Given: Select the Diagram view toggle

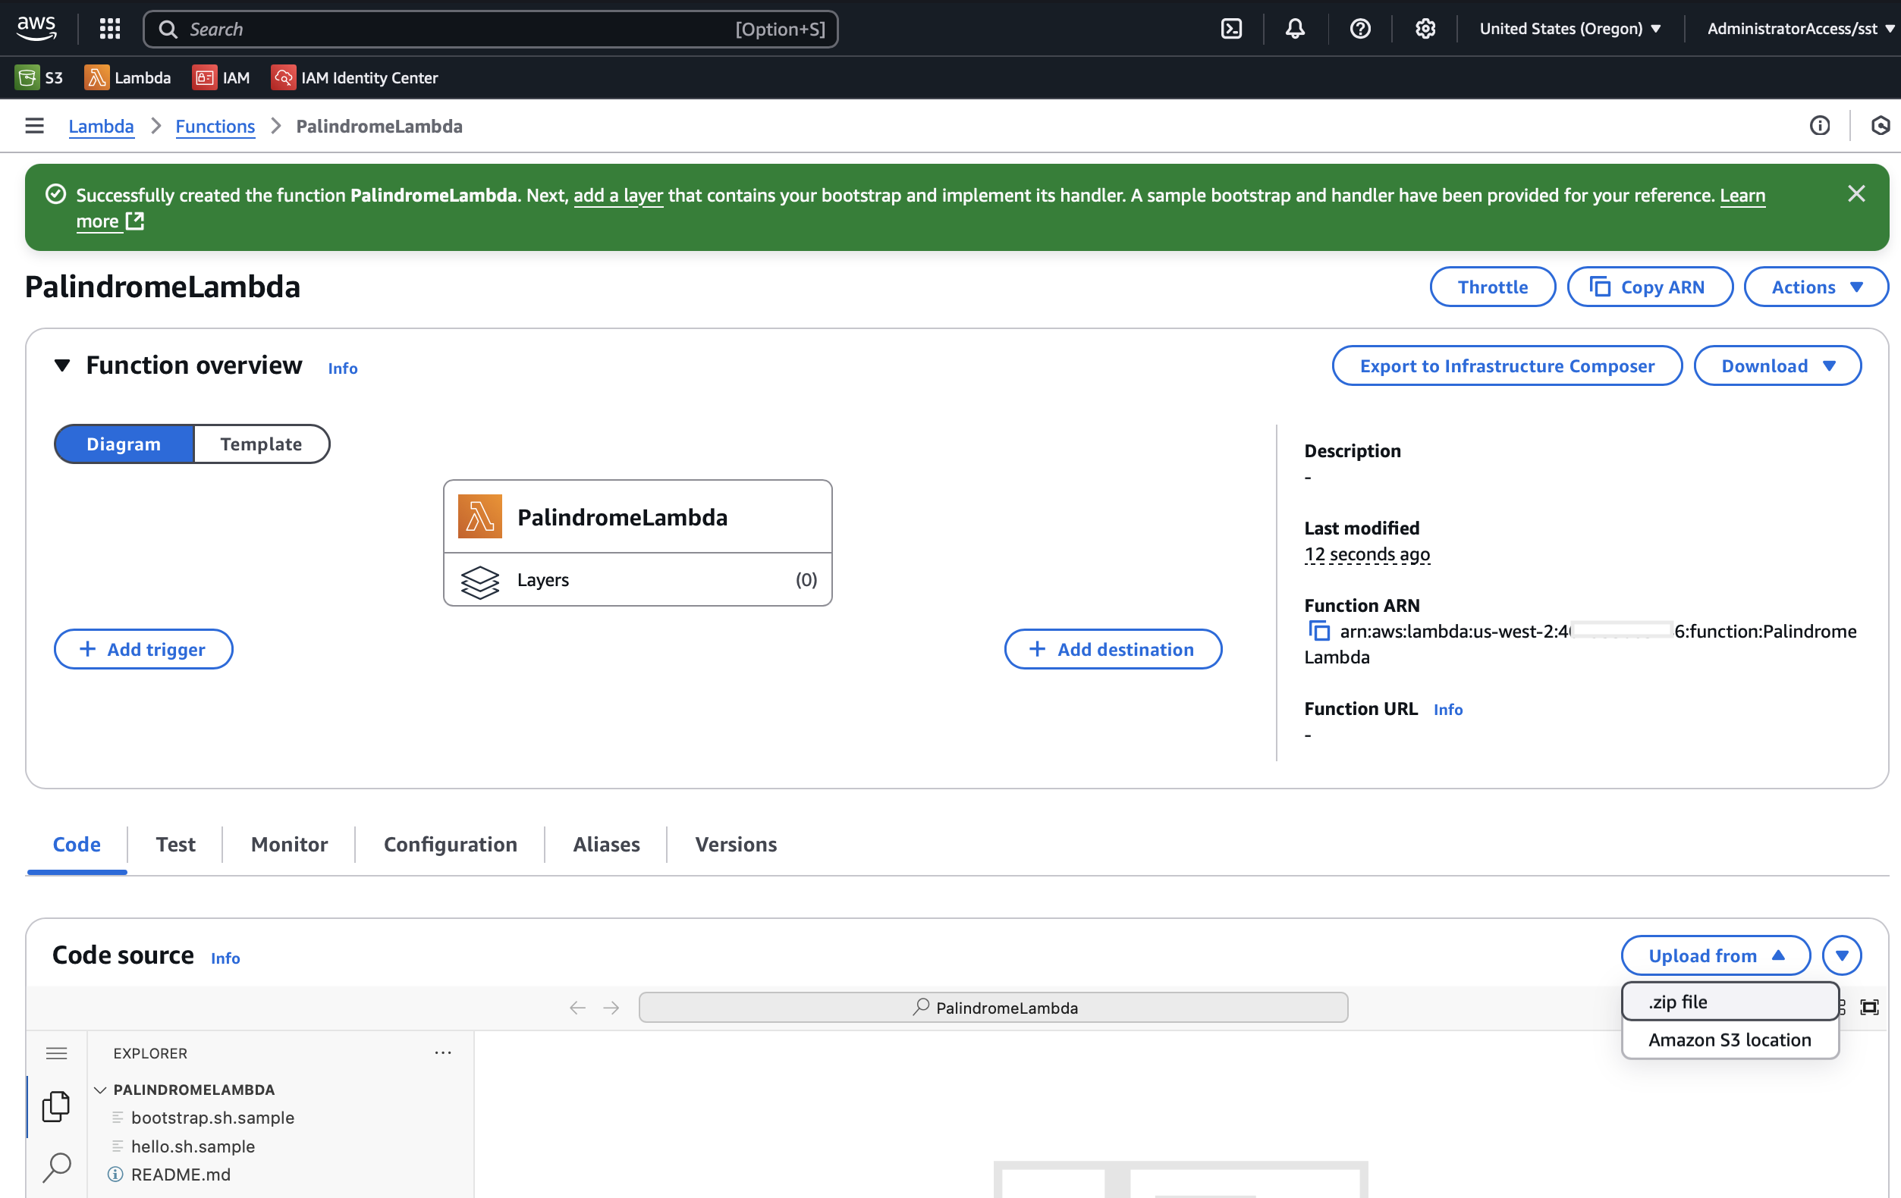Looking at the screenshot, I should (123, 444).
